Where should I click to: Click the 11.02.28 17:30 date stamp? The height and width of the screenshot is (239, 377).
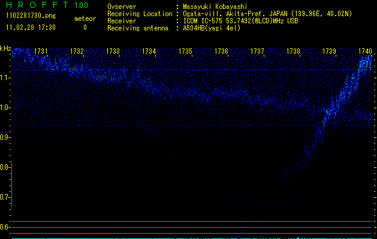(30, 27)
